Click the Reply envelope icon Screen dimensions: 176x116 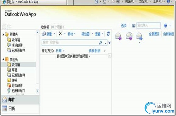(118, 36)
